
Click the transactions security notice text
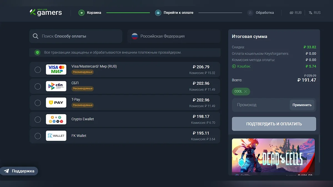[113, 52]
